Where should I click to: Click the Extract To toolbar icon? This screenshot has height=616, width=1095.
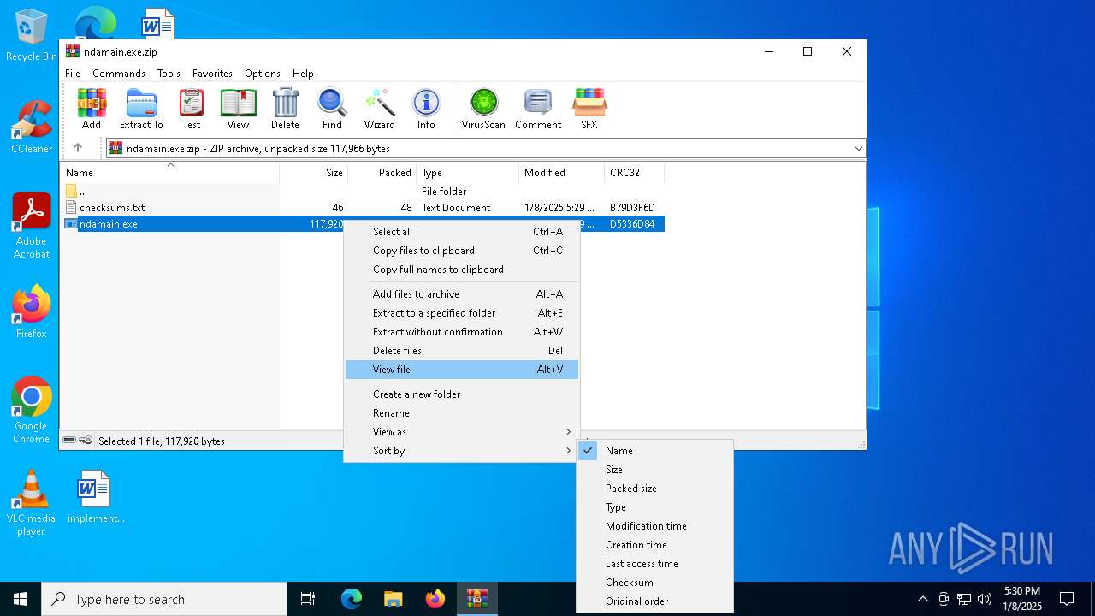coord(141,110)
